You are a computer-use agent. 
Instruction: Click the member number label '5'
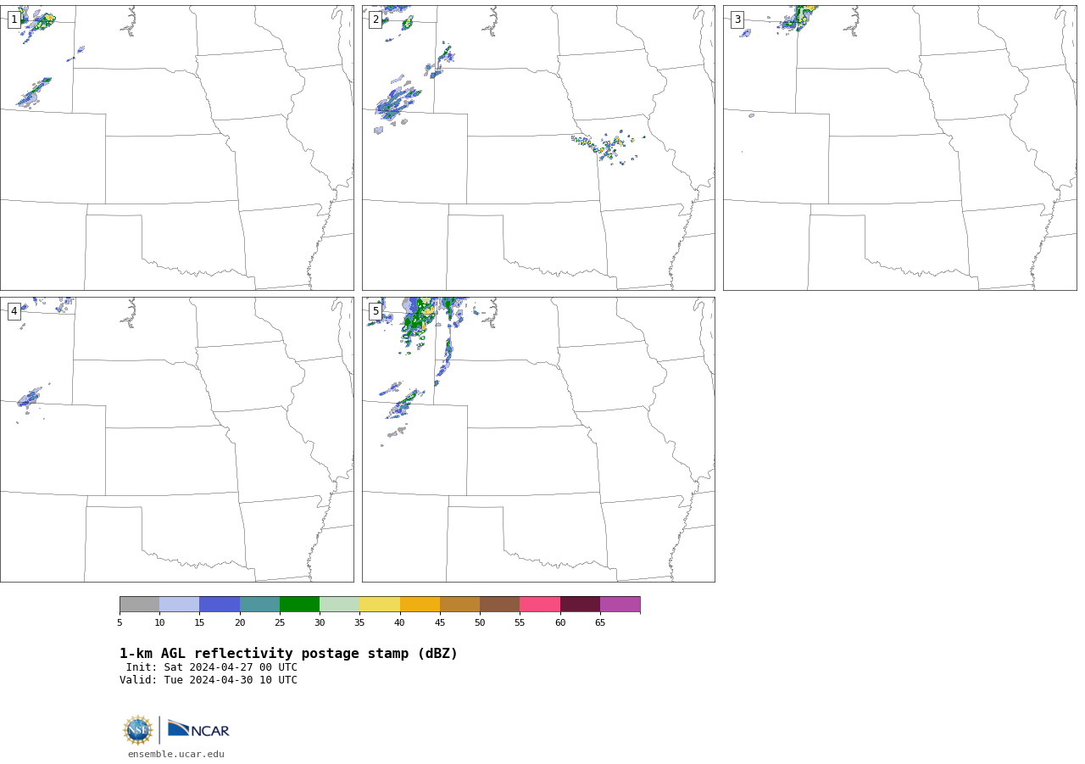376,311
